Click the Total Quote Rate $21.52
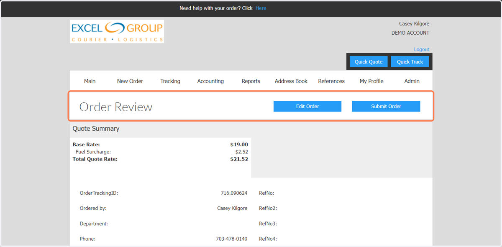Screen dimensions: 502x247 (x=239, y=159)
